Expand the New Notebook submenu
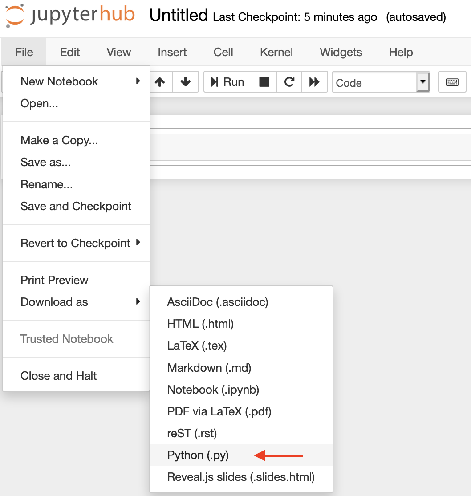471x496 pixels. [x=76, y=81]
